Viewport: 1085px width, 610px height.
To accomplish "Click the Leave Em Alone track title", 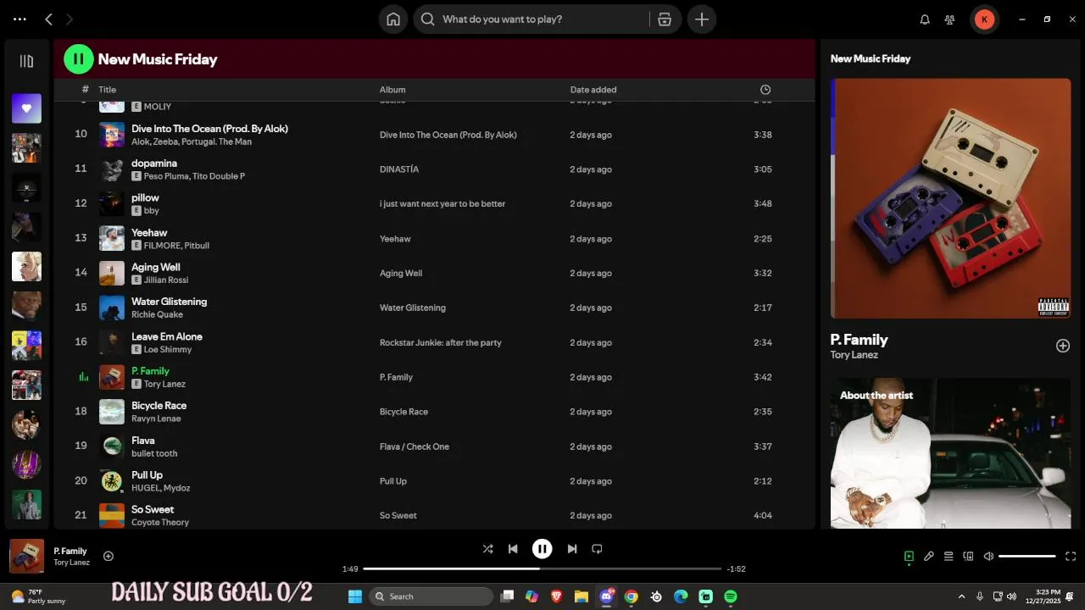I will click(x=167, y=336).
